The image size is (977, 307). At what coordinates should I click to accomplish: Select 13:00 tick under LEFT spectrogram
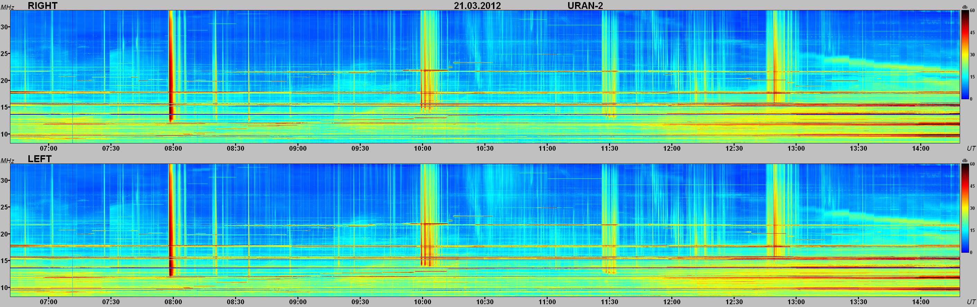(796, 302)
